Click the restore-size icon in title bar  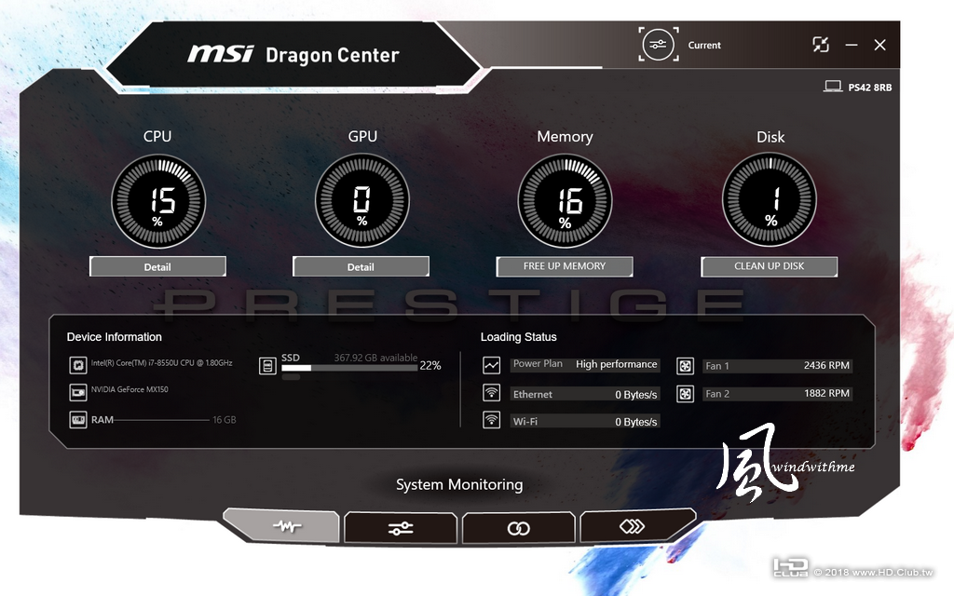(821, 45)
